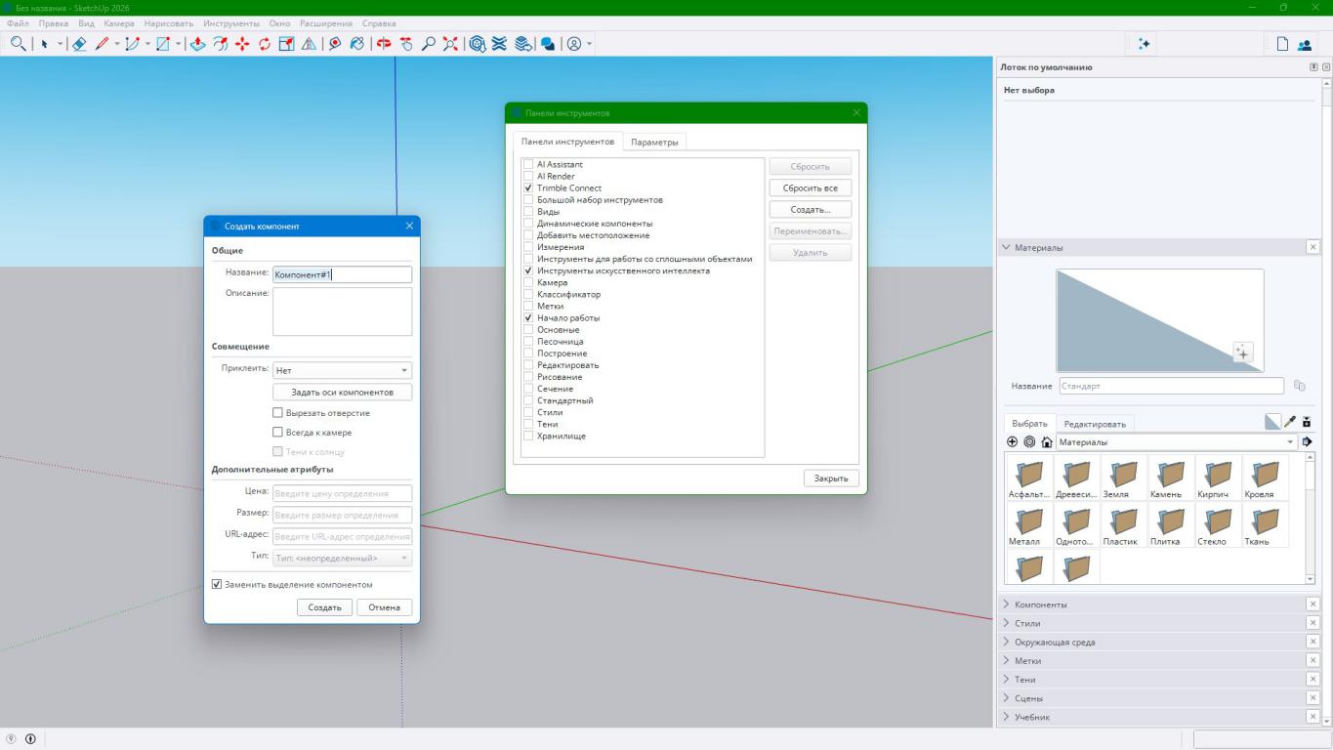Tick the 'Вырезать отверстие' checkbox
1333x750 pixels.
[x=277, y=413]
